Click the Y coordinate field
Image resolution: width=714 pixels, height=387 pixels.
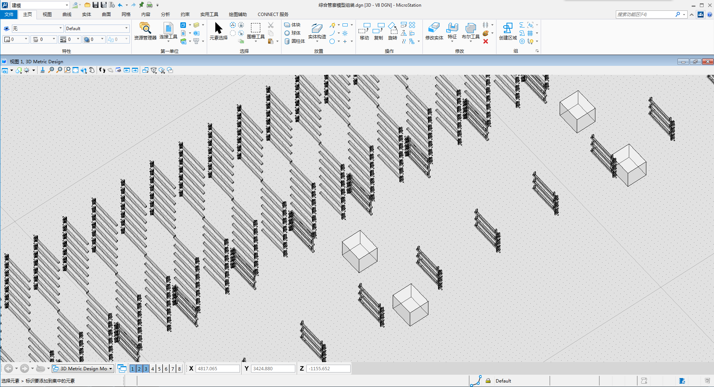pyautogui.click(x=273, y=368)
